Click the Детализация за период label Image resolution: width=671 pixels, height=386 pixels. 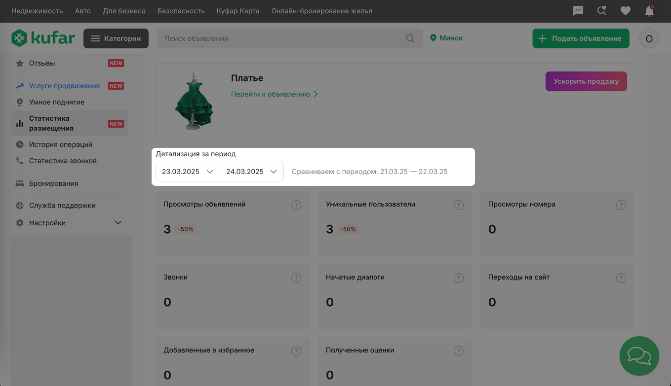point(196,154)
